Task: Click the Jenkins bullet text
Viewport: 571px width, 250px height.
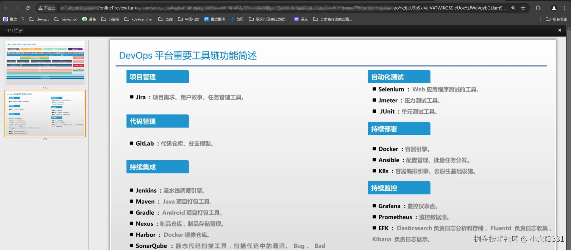Action: point(167,191)
